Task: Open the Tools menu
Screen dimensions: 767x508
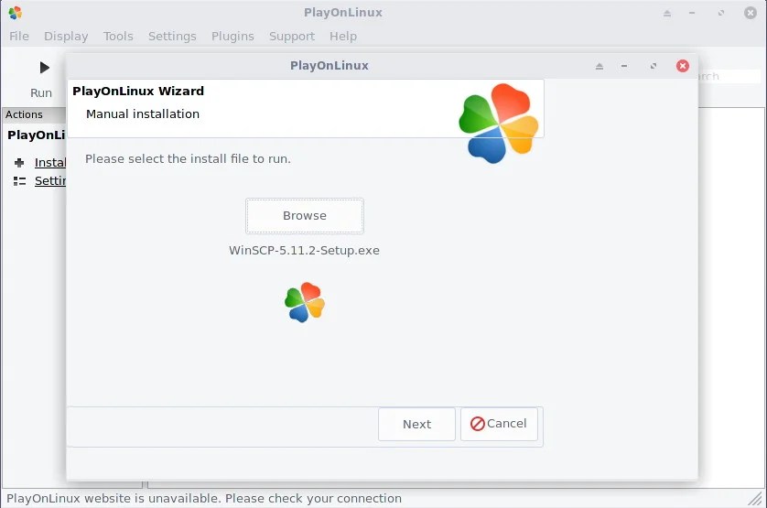Action: click(x=118, y=37)
